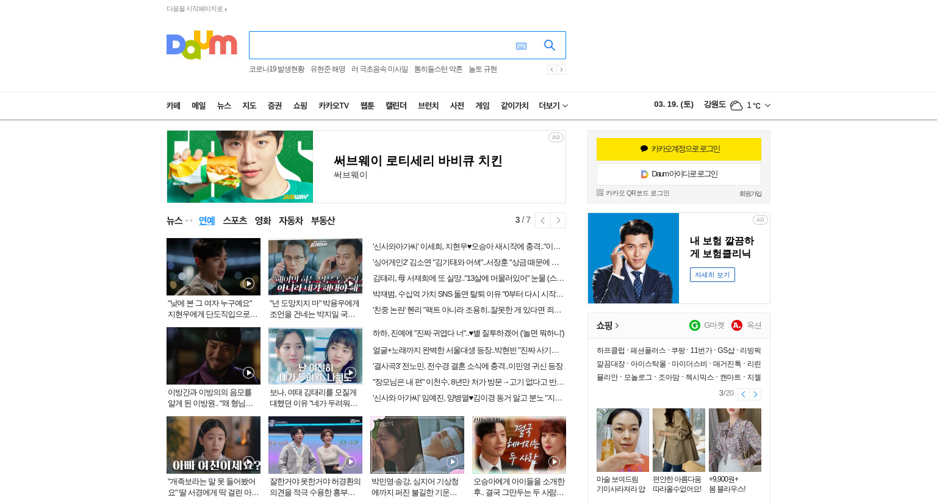Open 메일 from the navigation bar
This screenshot has width=937, height=503.
pos(199,106)
